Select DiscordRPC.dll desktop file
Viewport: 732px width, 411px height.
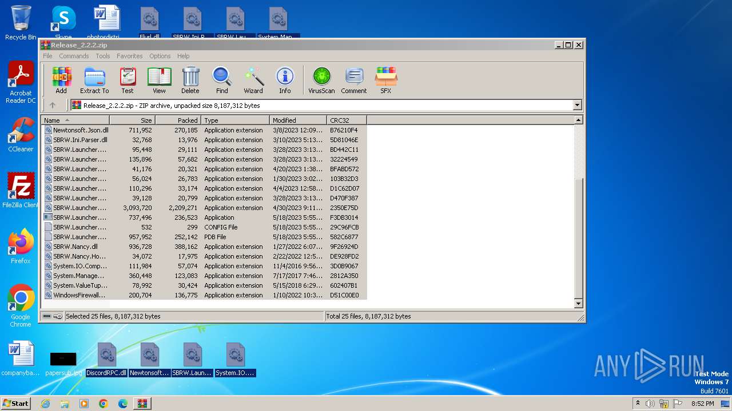pos(106,360)
